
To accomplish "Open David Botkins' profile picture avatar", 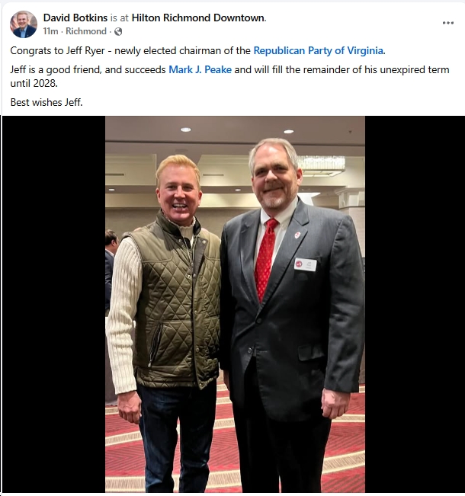I will coord(24,24).
